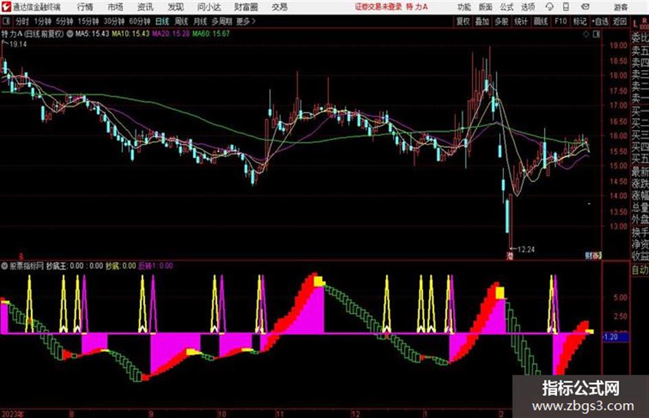Click the 游客 guest account label
Screen dimensions: 649x418
click(620, 7)
